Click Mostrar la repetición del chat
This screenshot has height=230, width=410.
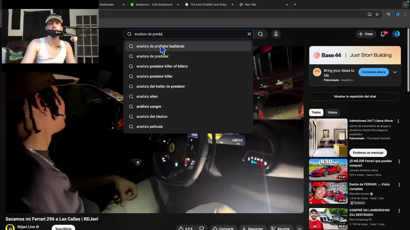click(355, 96)
